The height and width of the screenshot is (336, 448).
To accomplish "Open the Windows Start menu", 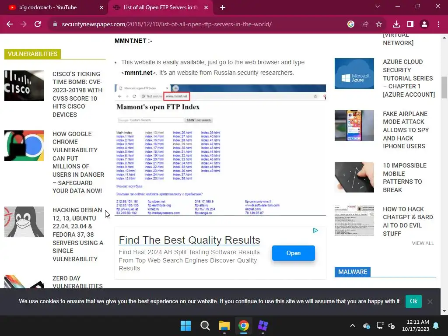I will 185,325.
